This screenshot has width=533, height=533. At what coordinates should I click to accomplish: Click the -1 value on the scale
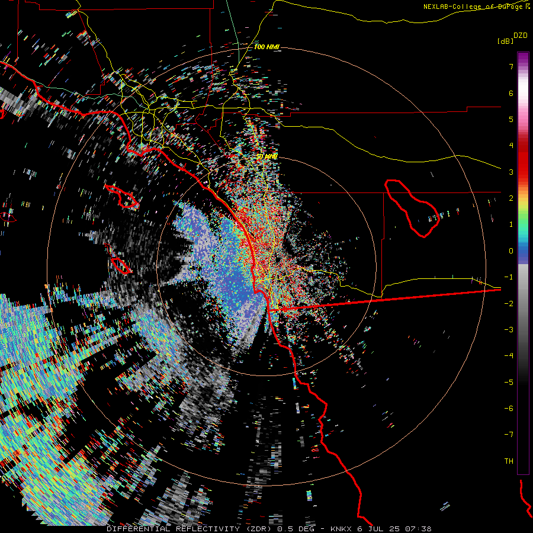pos(509,277)
